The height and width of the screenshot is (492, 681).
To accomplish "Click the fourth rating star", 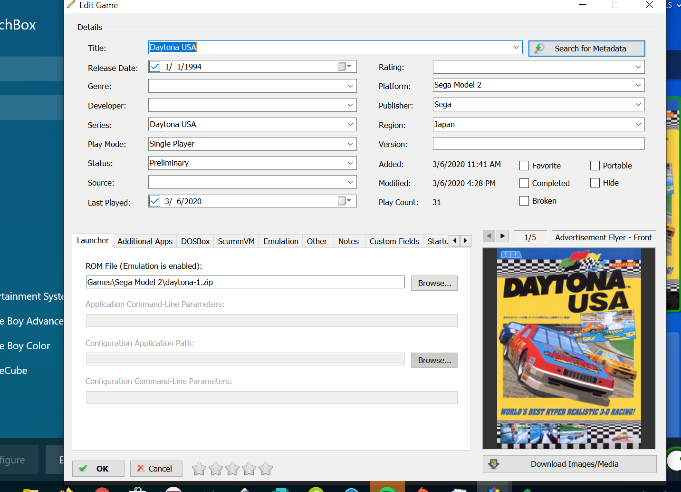I will coord(249,469).
